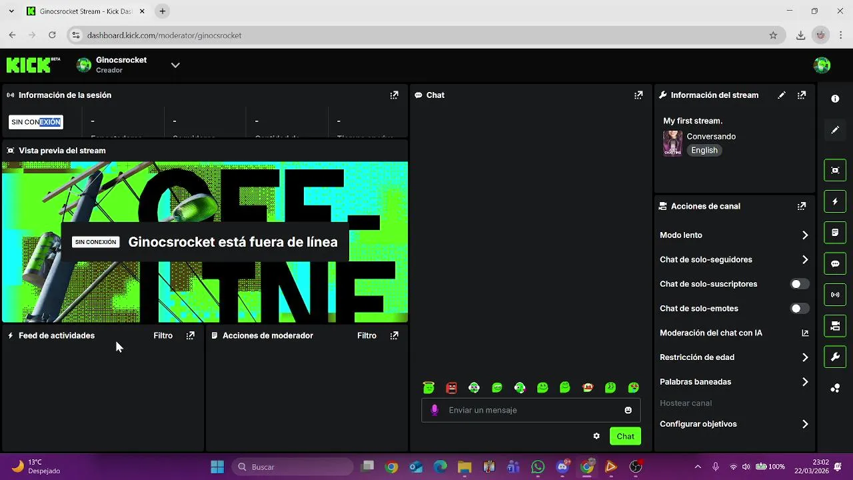Open a new browser tab
This screenshot has height=480, width=853.
tap(163, 11)
